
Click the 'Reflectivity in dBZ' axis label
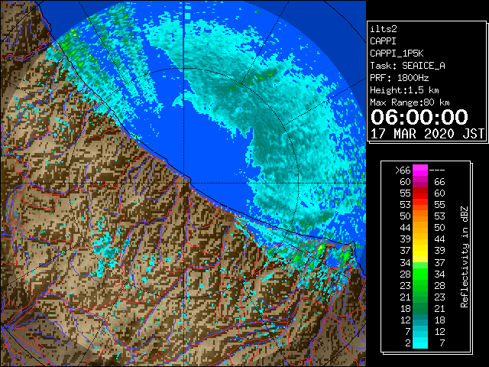[x=464, y=257]
